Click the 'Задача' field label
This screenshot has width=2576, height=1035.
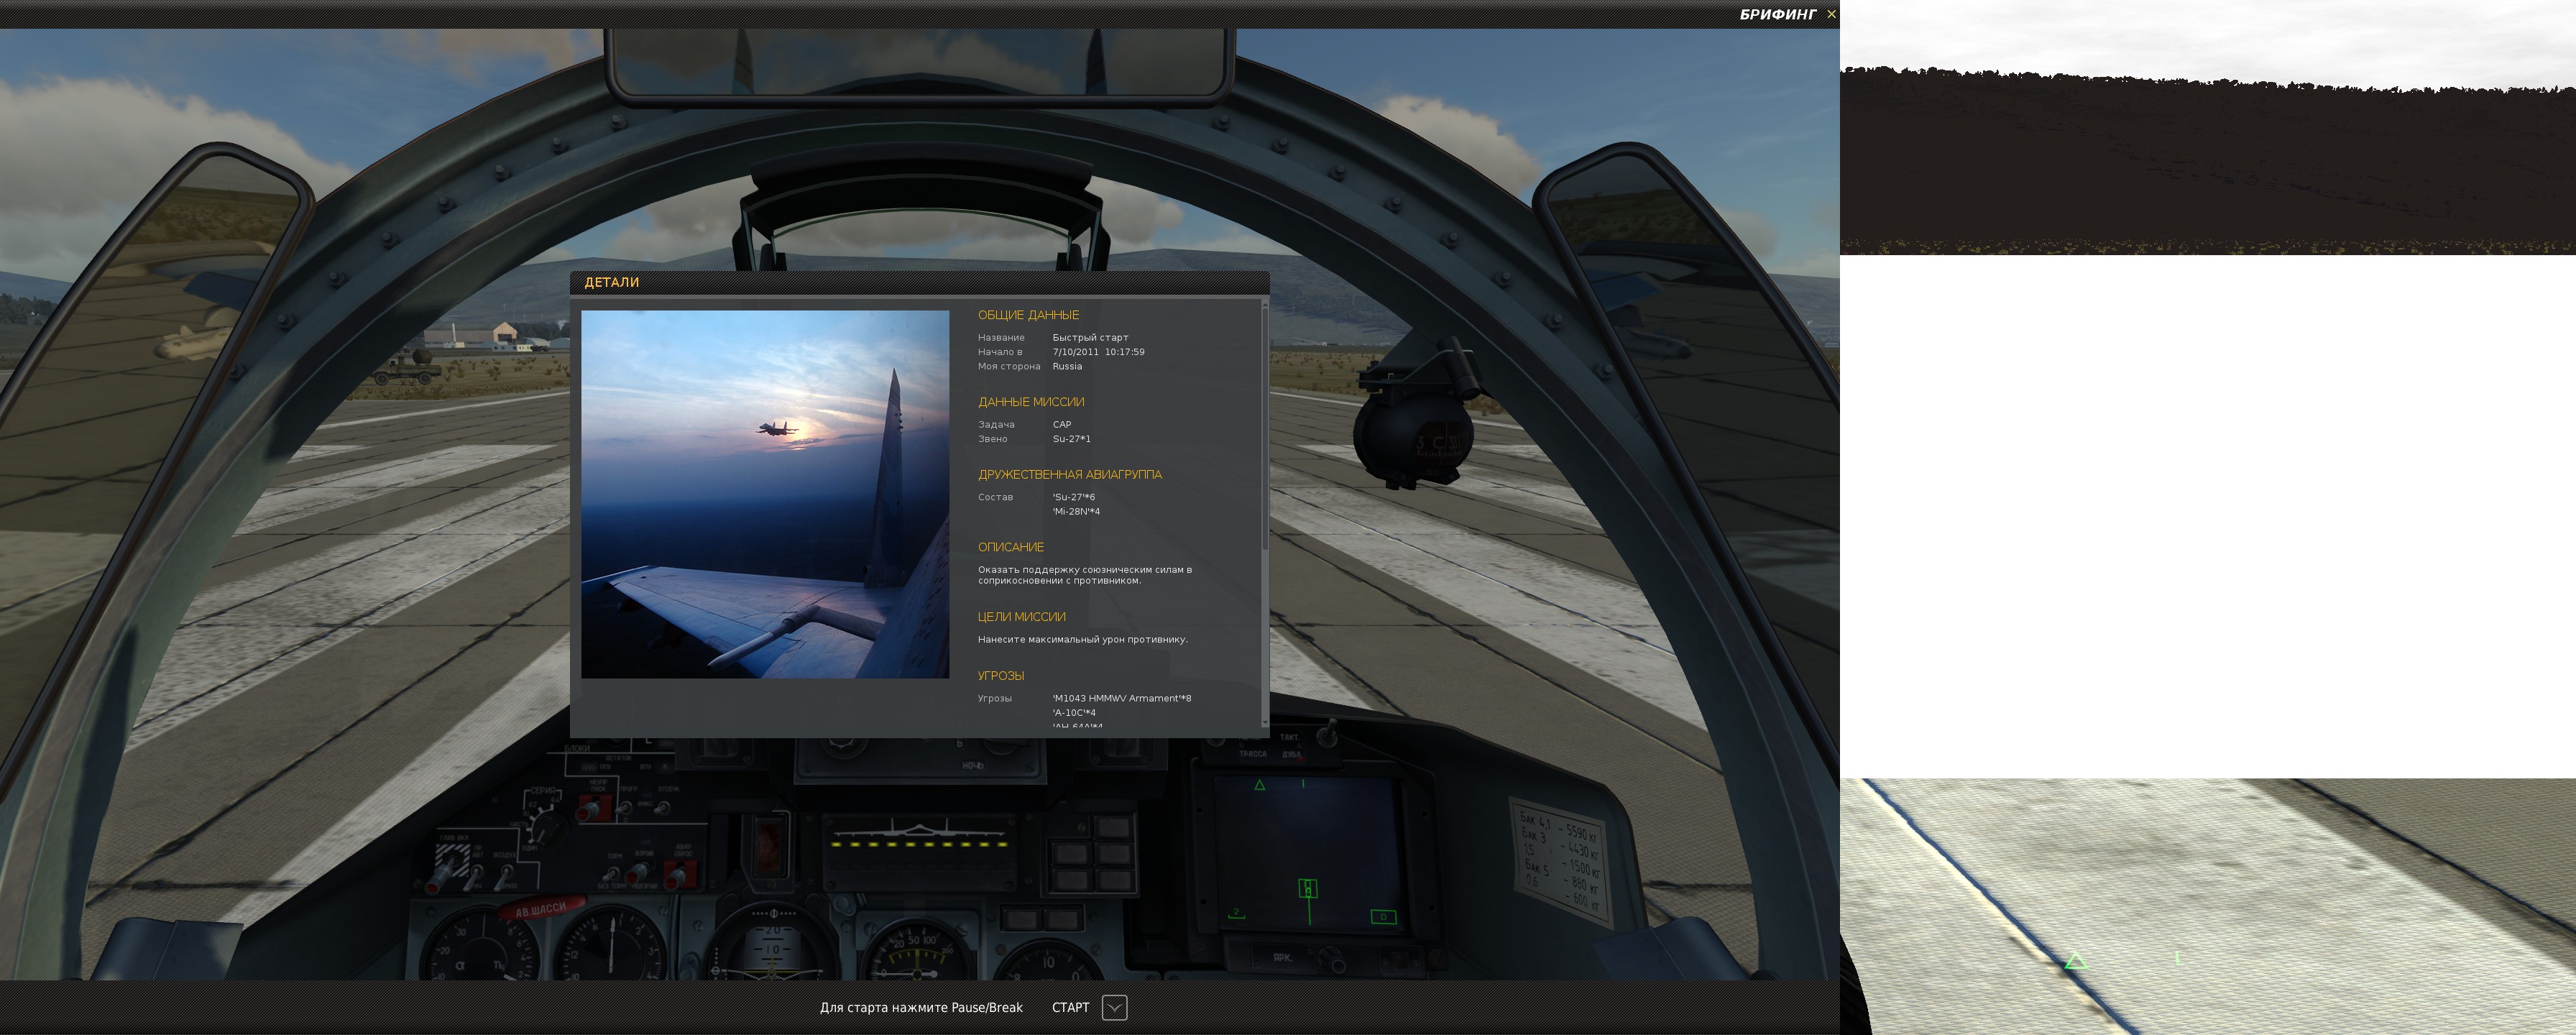(996, 424)
